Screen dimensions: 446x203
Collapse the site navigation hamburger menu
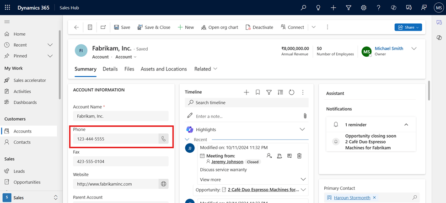[x=7, y=21]
